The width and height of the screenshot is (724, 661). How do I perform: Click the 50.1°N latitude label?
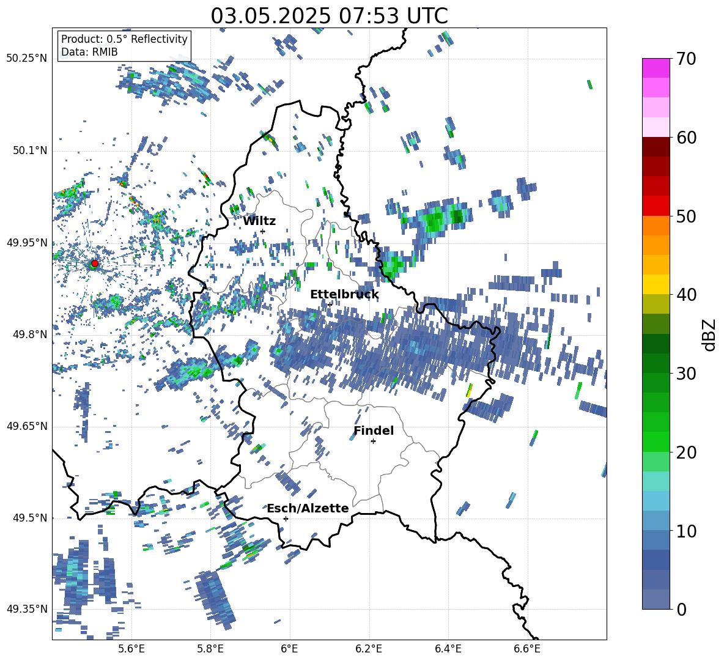(30, 150)
